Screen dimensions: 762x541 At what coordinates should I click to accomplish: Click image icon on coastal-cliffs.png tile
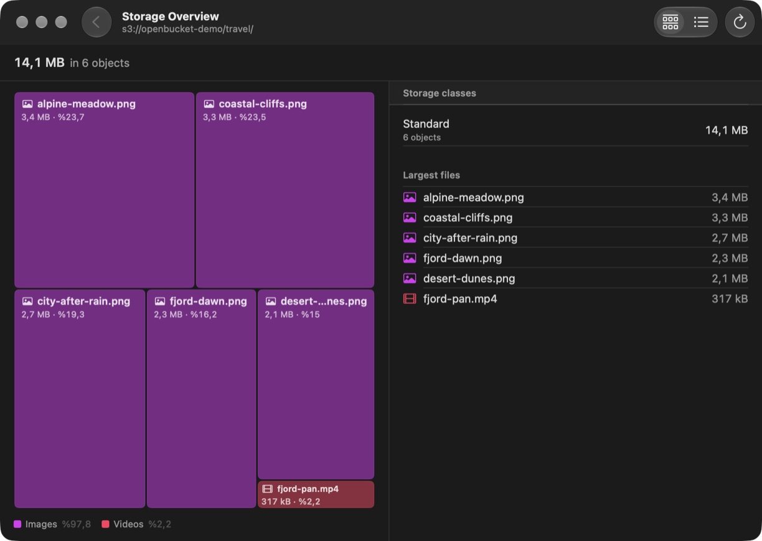pos(209,104)
